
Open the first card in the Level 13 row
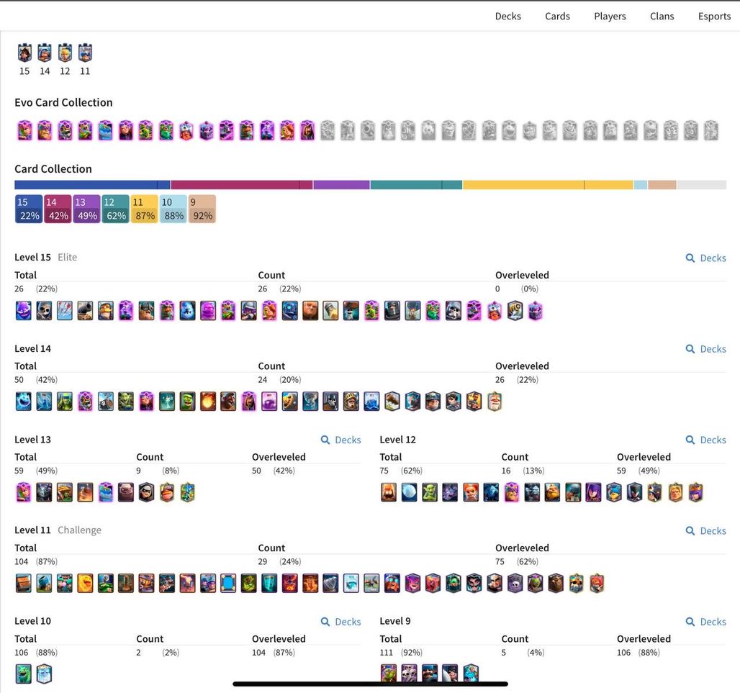click(x=24, y=492)
